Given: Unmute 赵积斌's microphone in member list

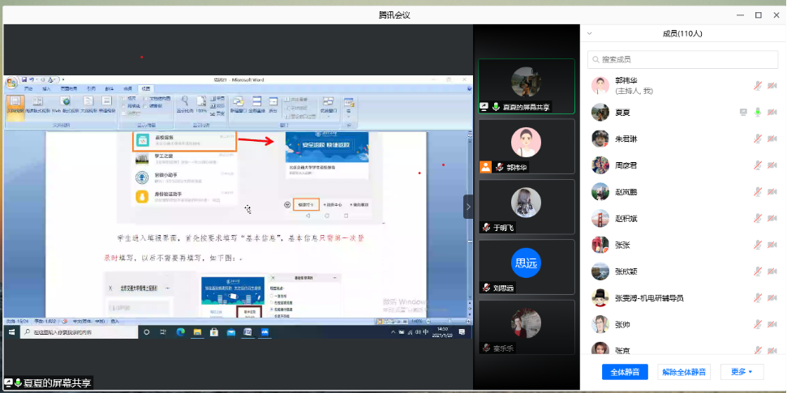Looking at the screenshot, I should click(x=758, y=219).
